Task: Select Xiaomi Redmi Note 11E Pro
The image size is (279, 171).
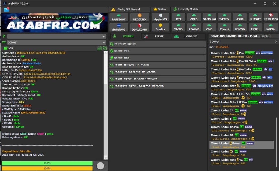Action: point(242,104)
